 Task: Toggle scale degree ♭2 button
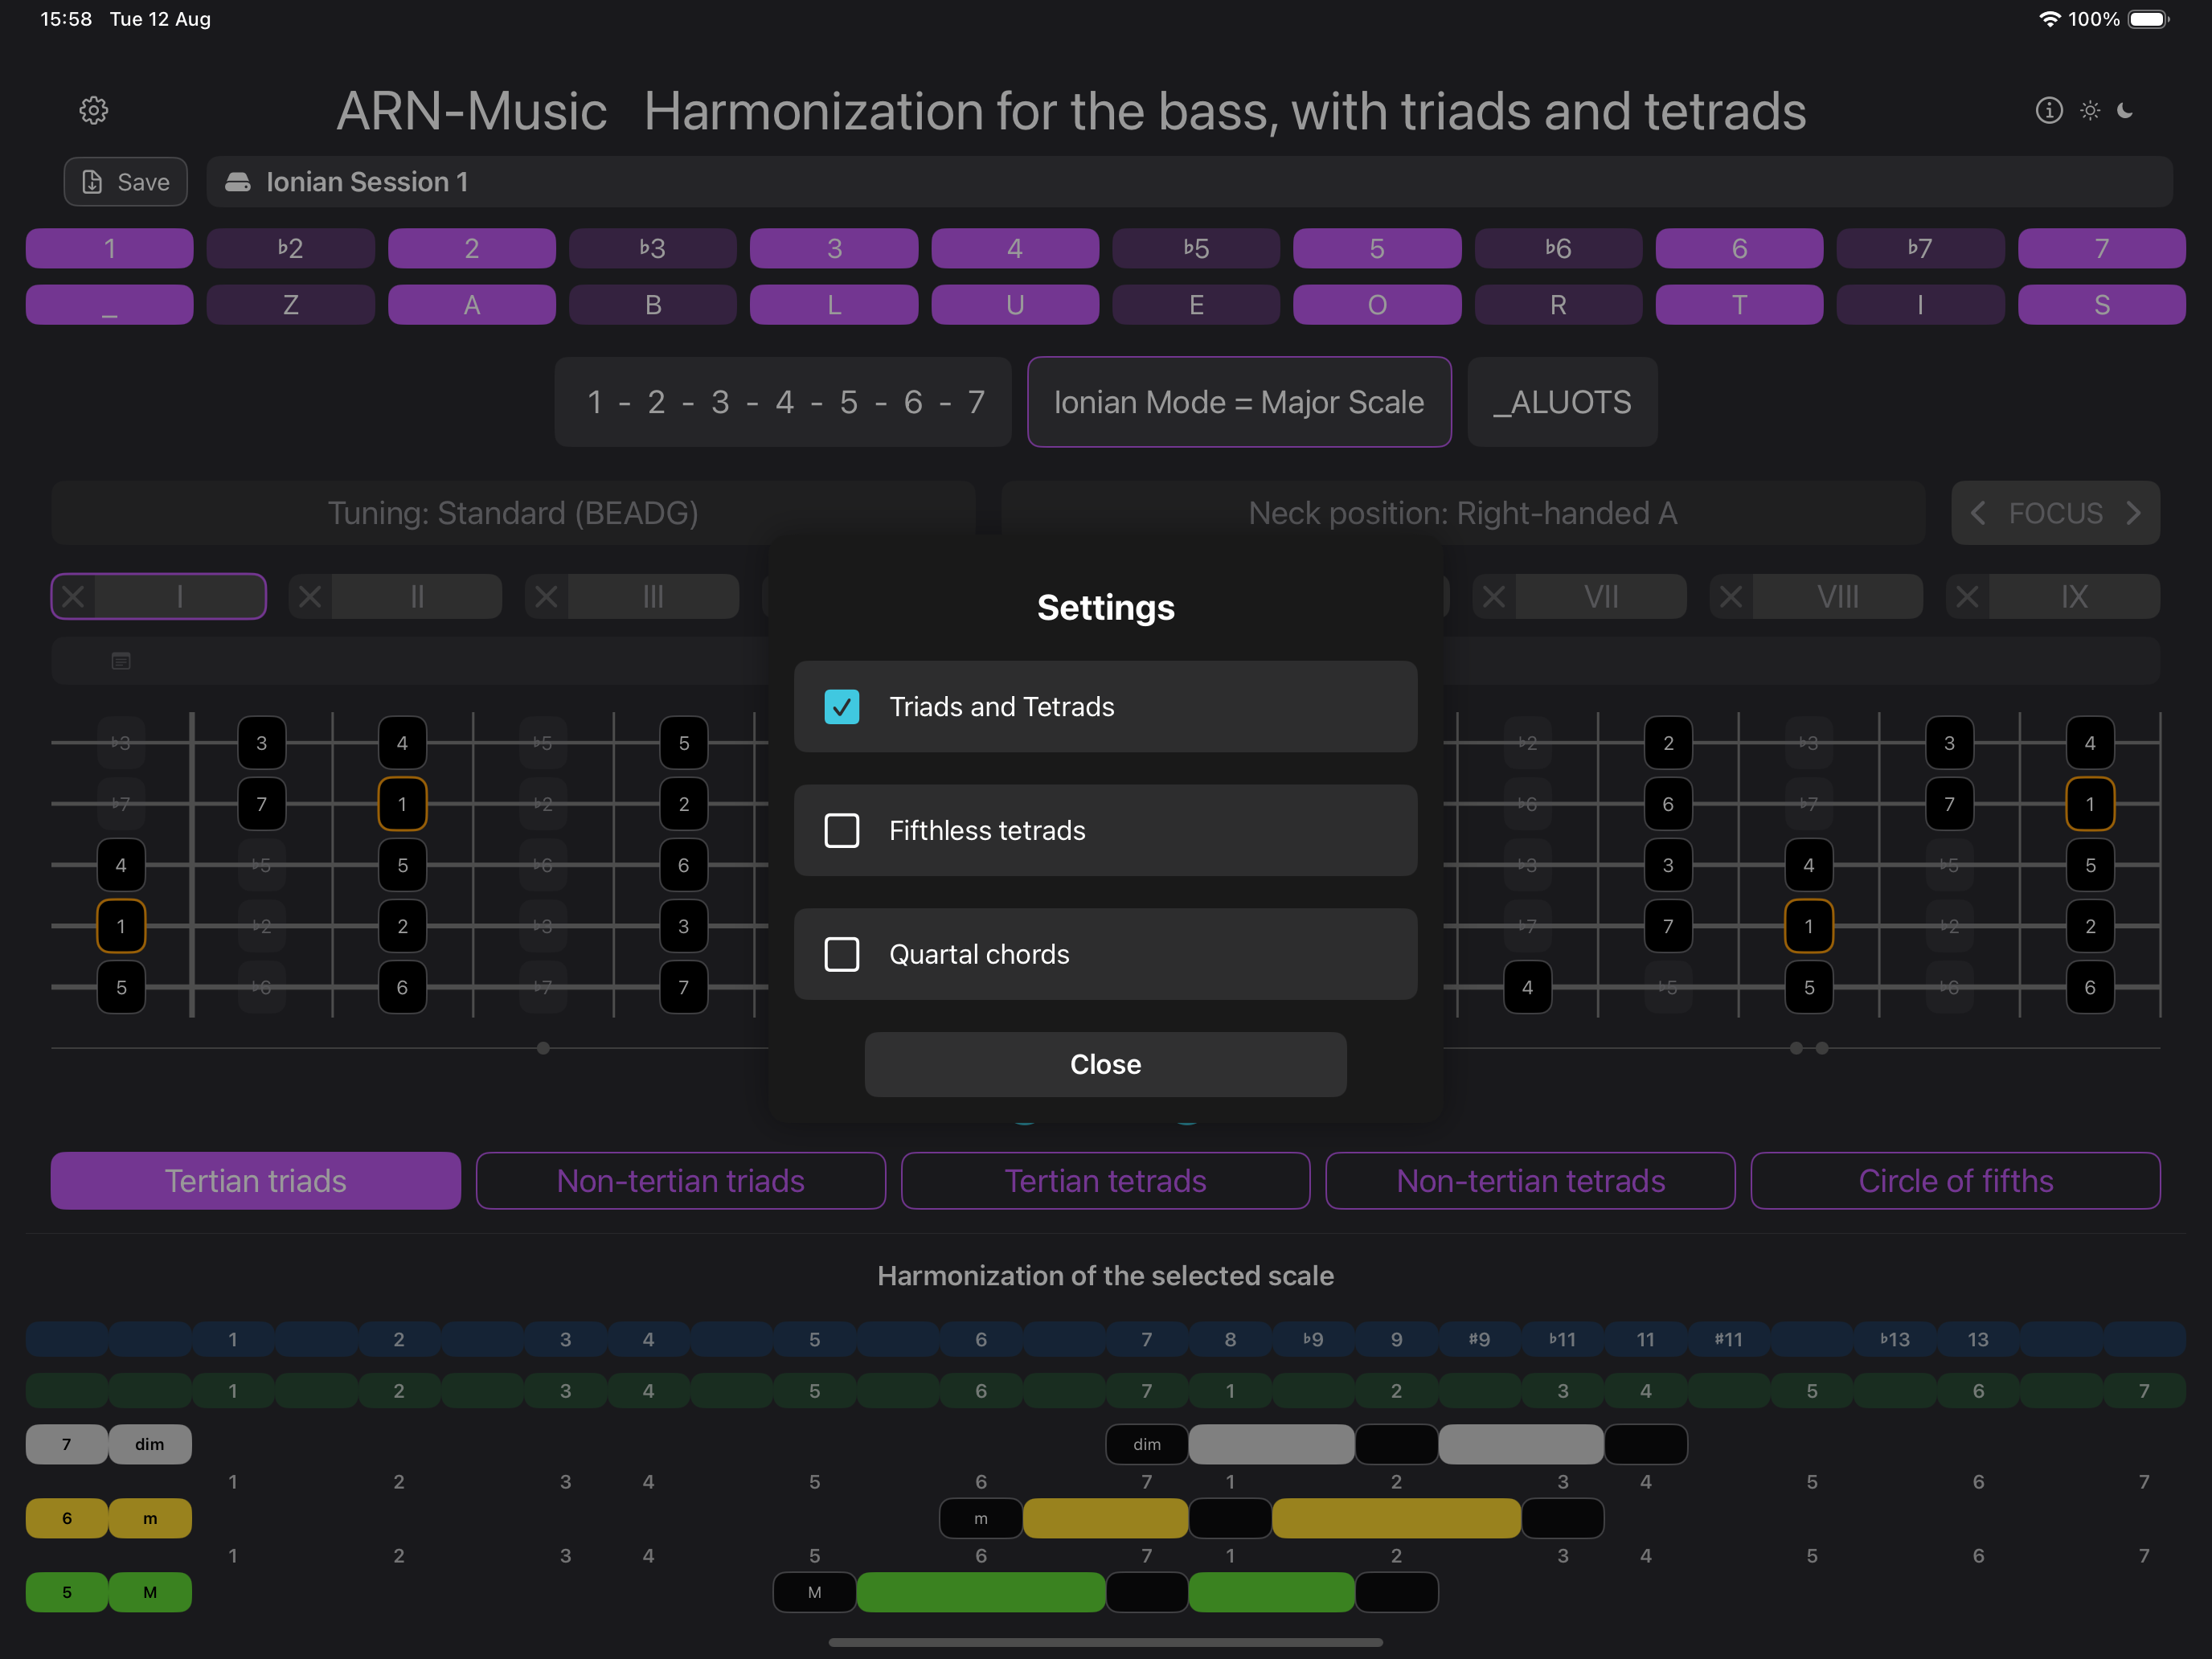coord(291,248)
